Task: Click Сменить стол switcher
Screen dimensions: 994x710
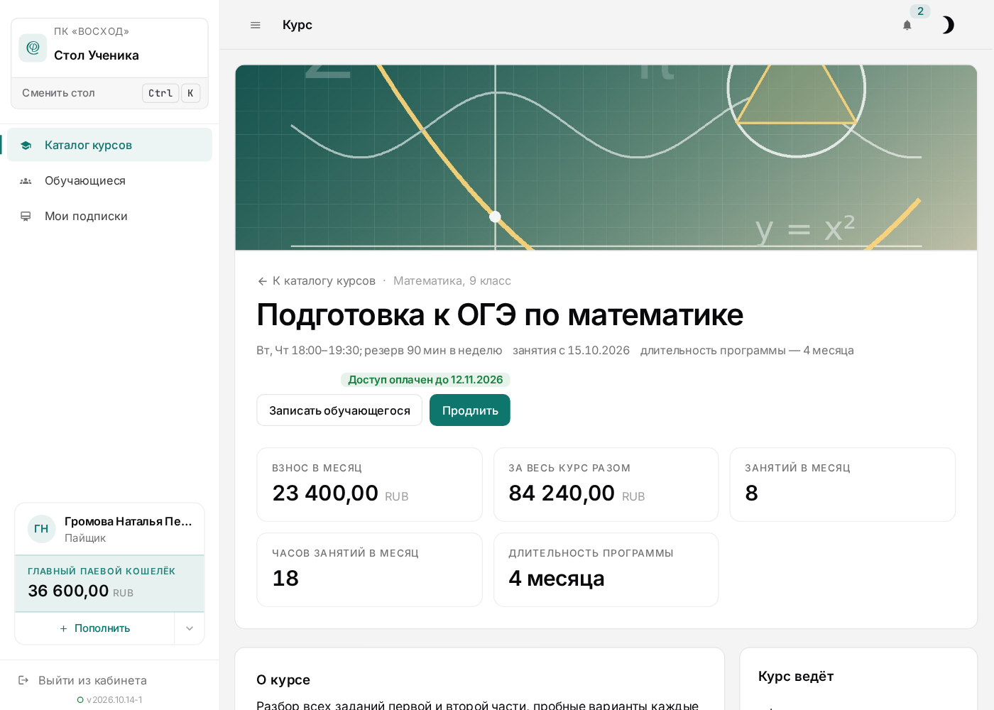Action: pyautogui.click(x=110, y=93)
